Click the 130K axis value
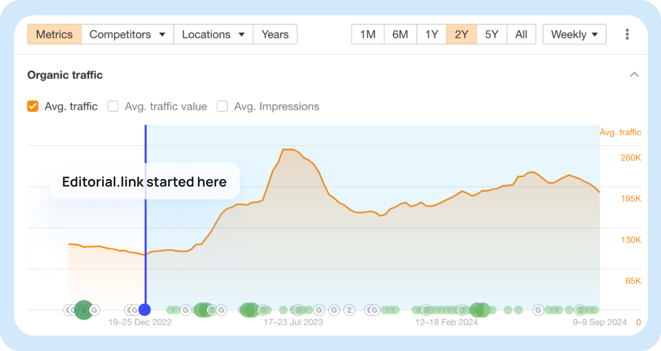 (x=631, y=240)
